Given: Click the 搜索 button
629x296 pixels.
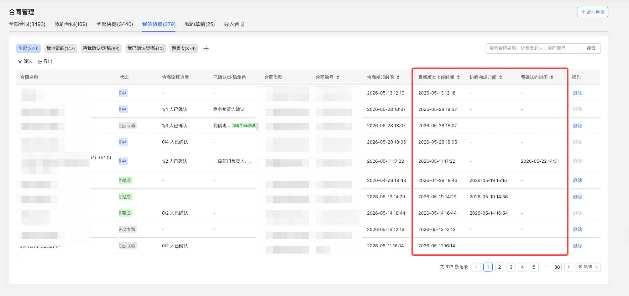Looking at the screenshot, I should click(591, 48).
